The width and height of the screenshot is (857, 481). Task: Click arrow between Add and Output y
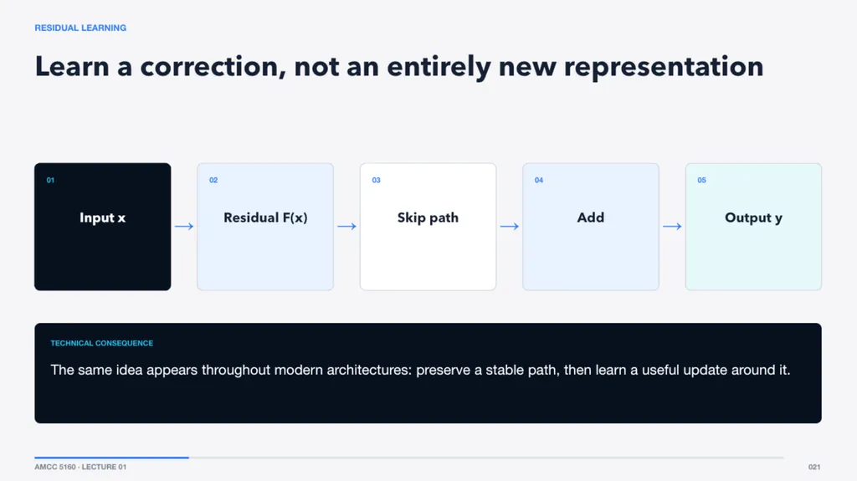pyautogui.click(x=672, y=227)
